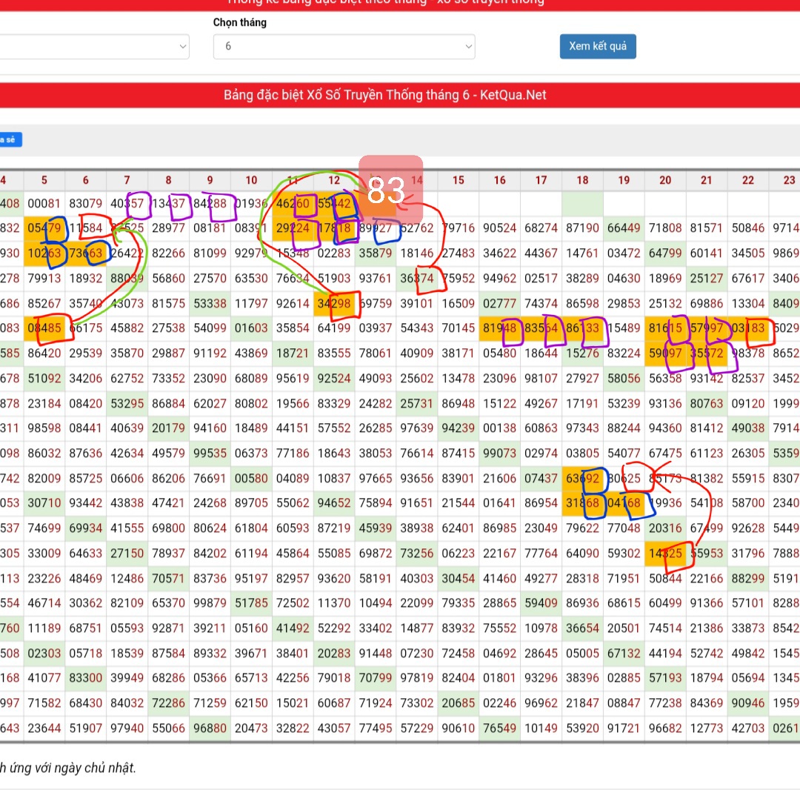Select the cell with number 78061
Screen dimensions: 800x790
375,353
